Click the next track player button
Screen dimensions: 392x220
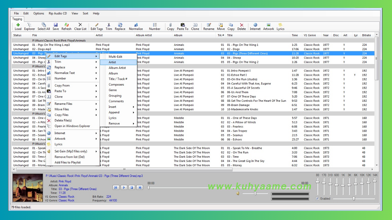pos(140,187)
